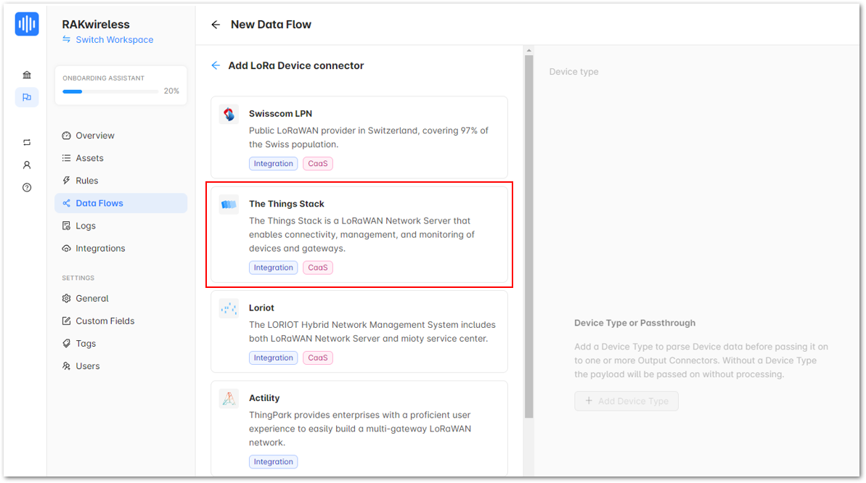
Task: Click the Integrations cloud icon
Action: click(x=66, y=249)
